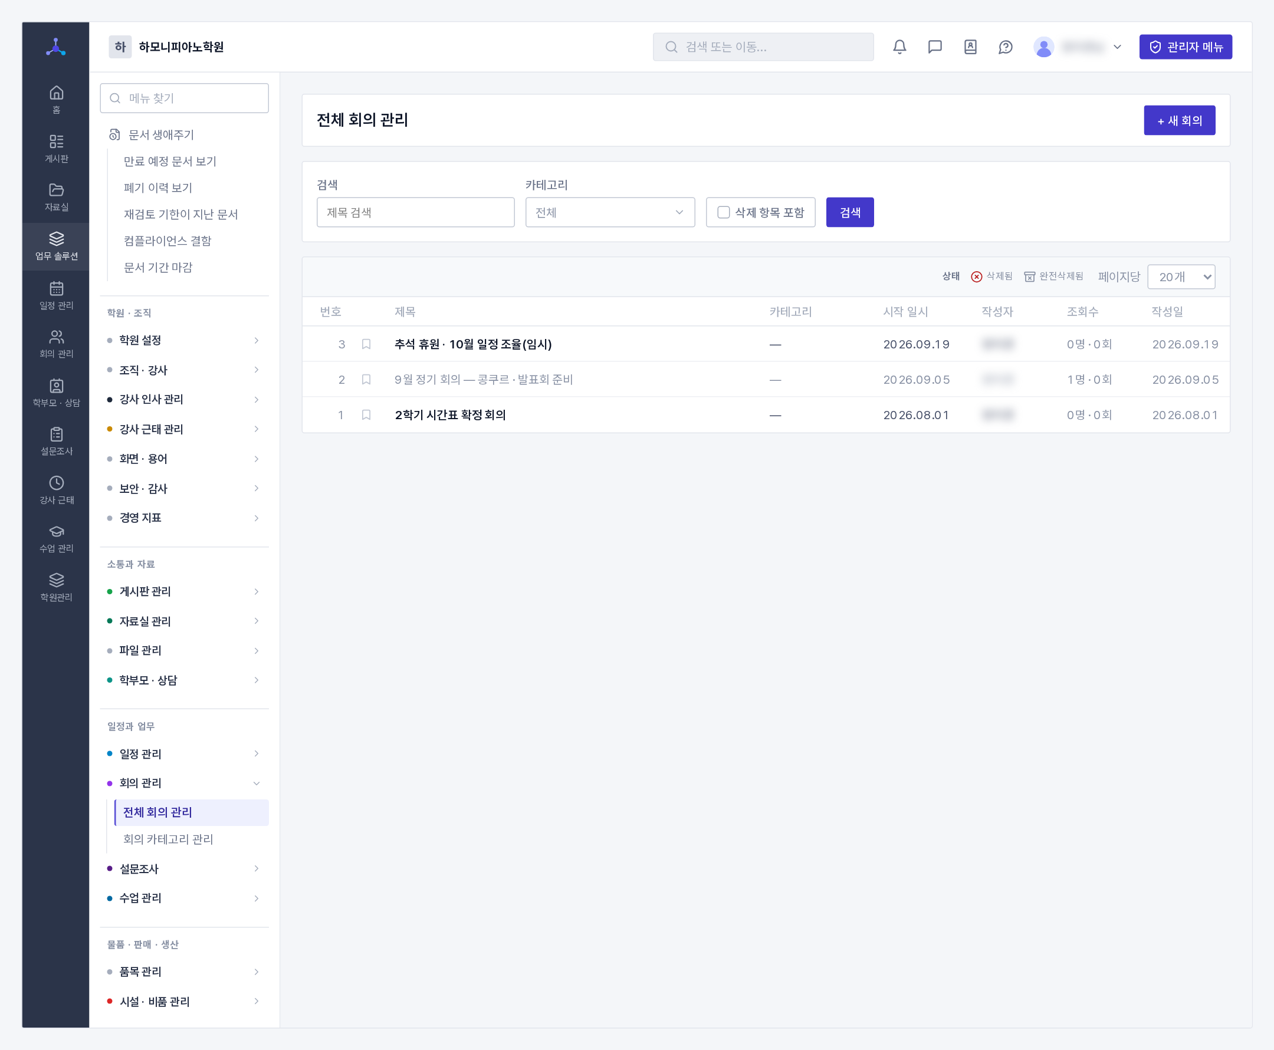The image size is (1274, 1050).
Task: Expand the 학원 설정 menu group
Action: (x=184, y=340)
